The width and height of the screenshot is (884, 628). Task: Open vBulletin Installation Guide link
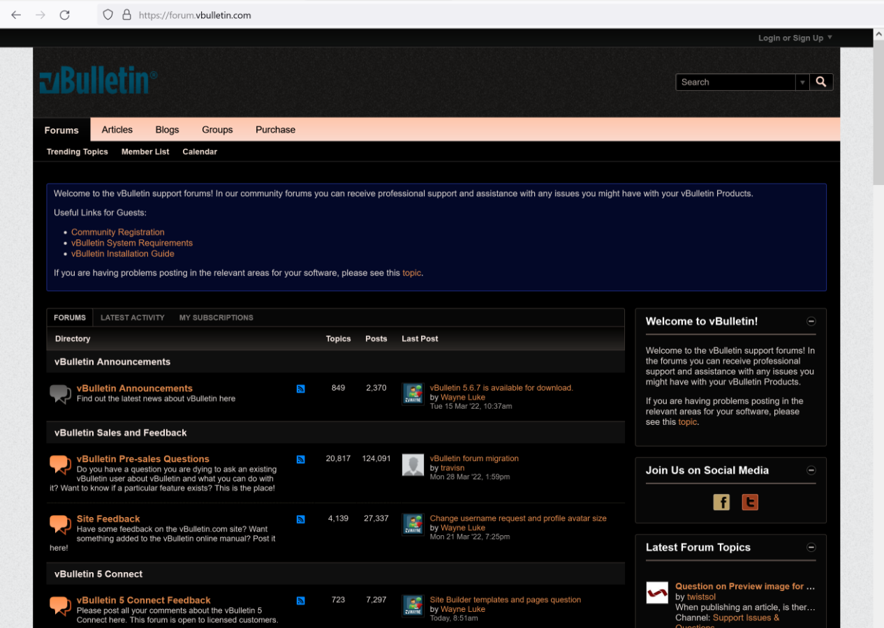click(x=123, y=253)
